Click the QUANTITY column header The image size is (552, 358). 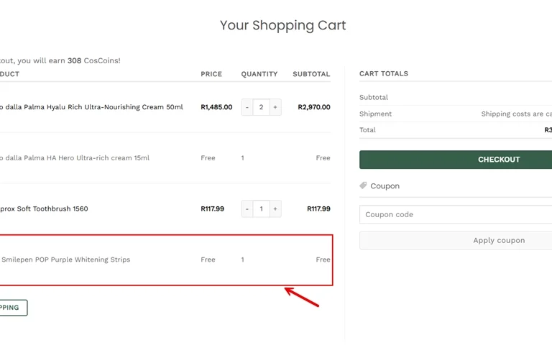(x=259, y=74)
